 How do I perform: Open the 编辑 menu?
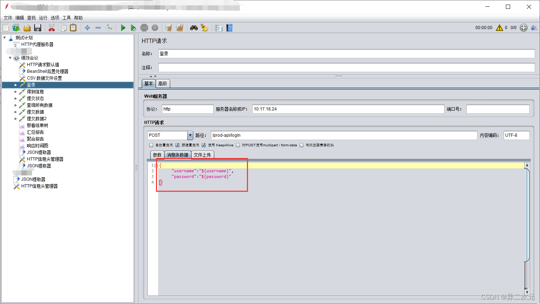click(20, 18)
